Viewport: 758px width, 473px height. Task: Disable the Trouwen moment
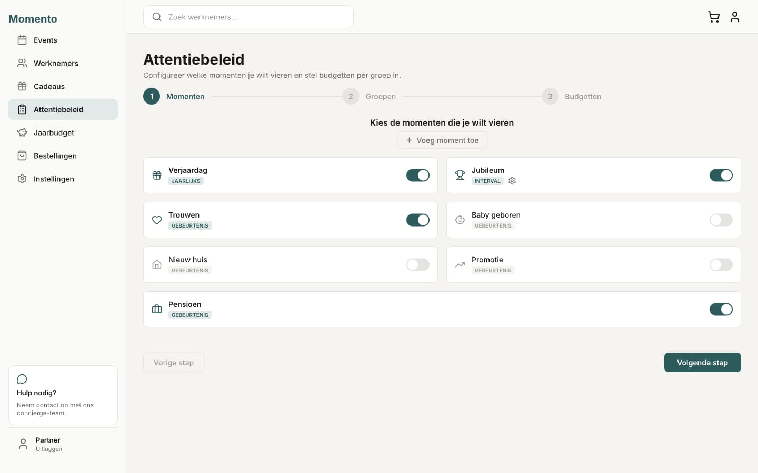(418, 220)
